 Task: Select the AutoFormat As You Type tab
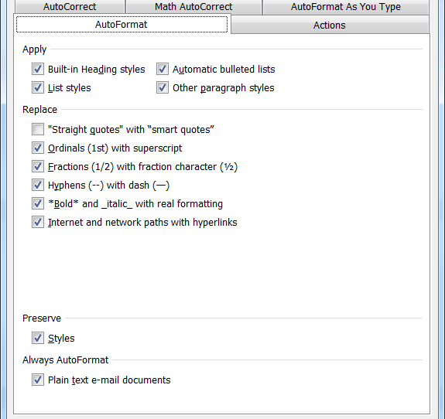346,6
